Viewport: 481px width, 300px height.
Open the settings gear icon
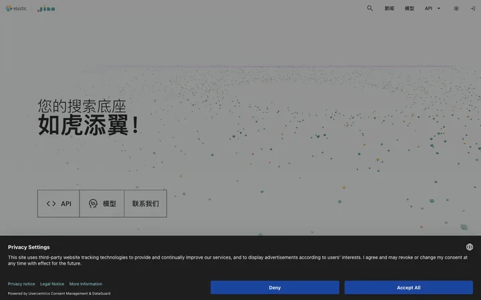456,9
